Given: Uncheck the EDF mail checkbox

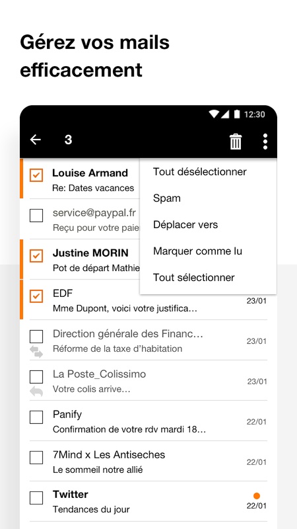Looking at the screenshot, I should point(36,296).
